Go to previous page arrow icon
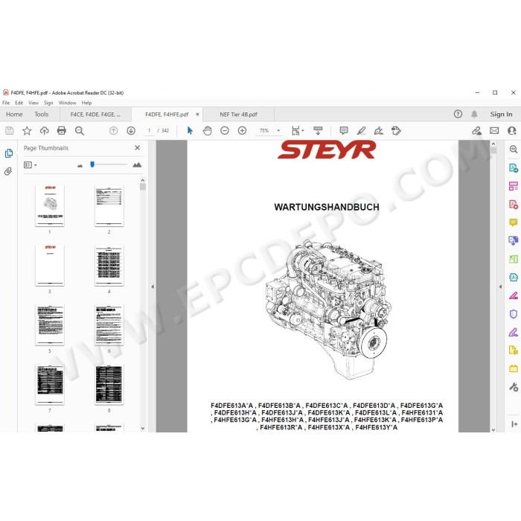The height and width of the screenshot is (521, 521). click(x=114, y=130)
